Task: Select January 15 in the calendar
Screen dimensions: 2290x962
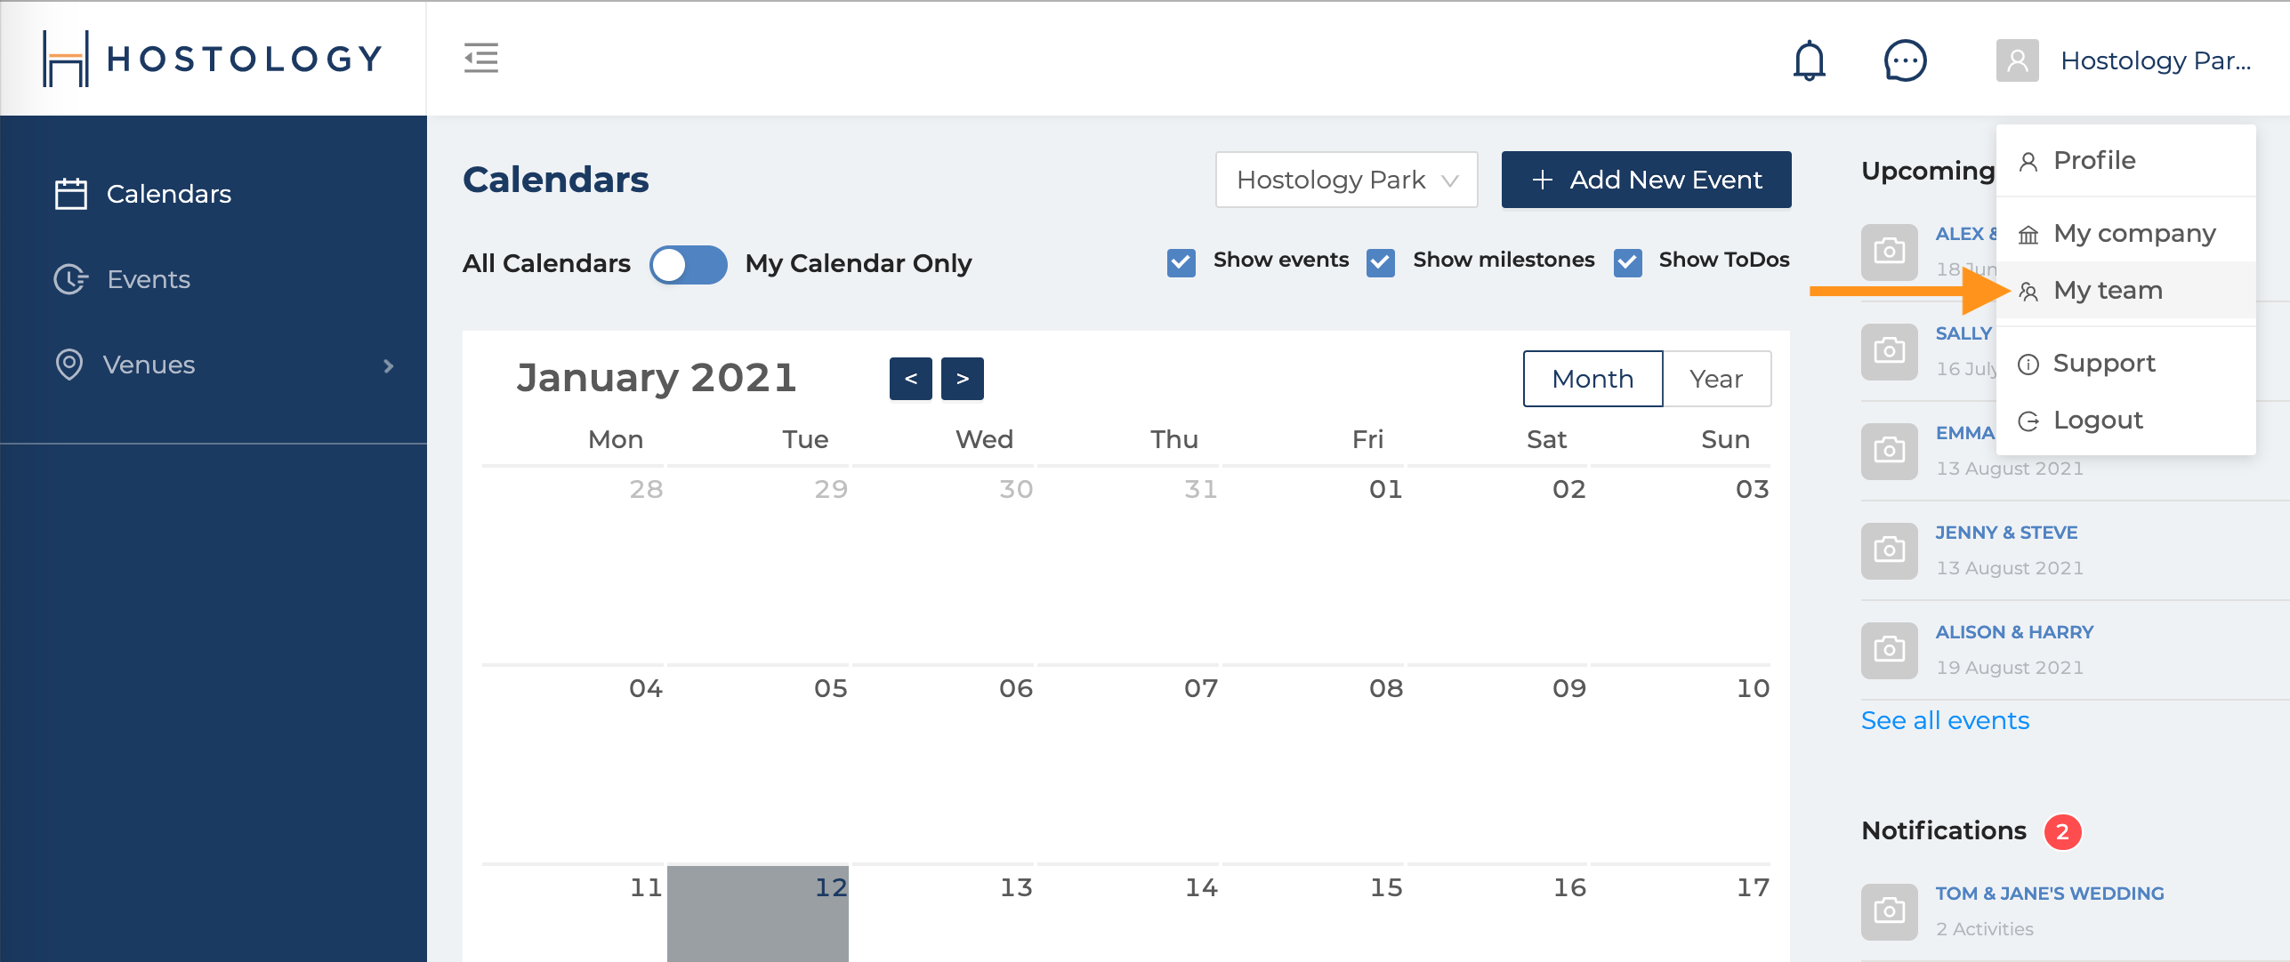Action: pyautogui.click(x=1312, y=914)
